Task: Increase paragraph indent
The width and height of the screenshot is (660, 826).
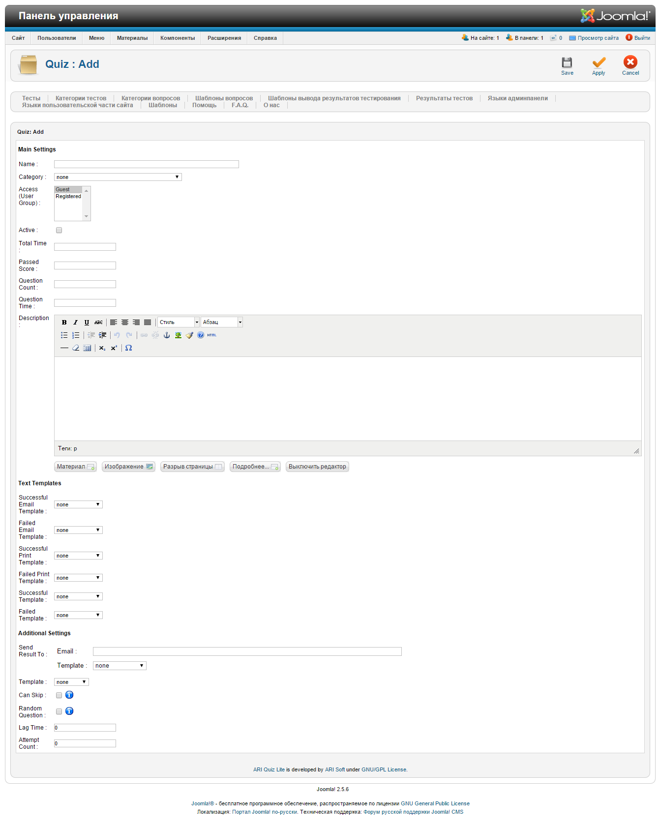Action: click(102, 335)
